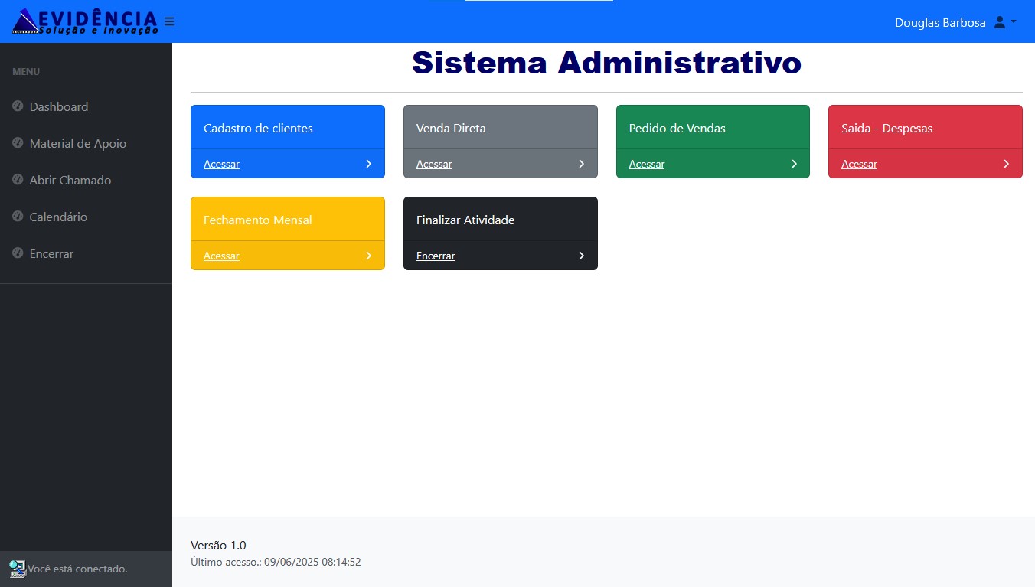
Task: Click the icon beside Dashboard
Action: click(18, 106)
